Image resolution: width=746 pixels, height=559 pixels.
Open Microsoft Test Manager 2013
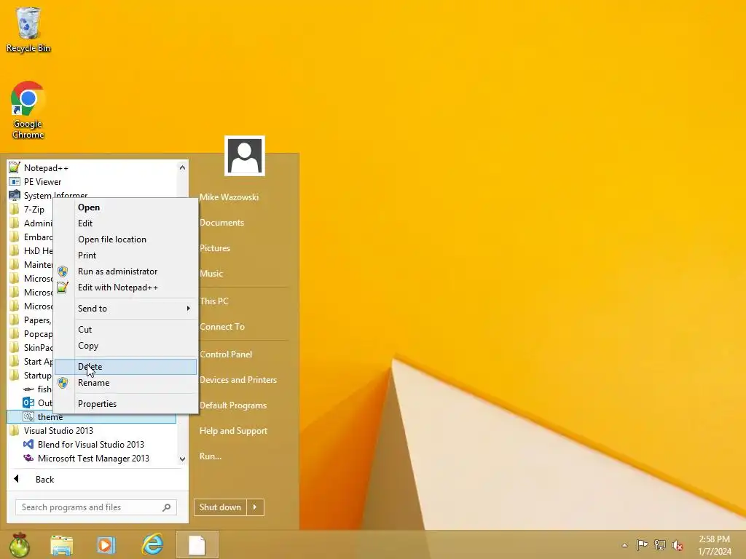(93, 459)
